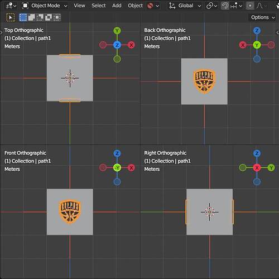The image size is (279, 279).
Task: Click the Z axis in Back view gizmo
Action: pyautogui.click(x=257, y=31)
